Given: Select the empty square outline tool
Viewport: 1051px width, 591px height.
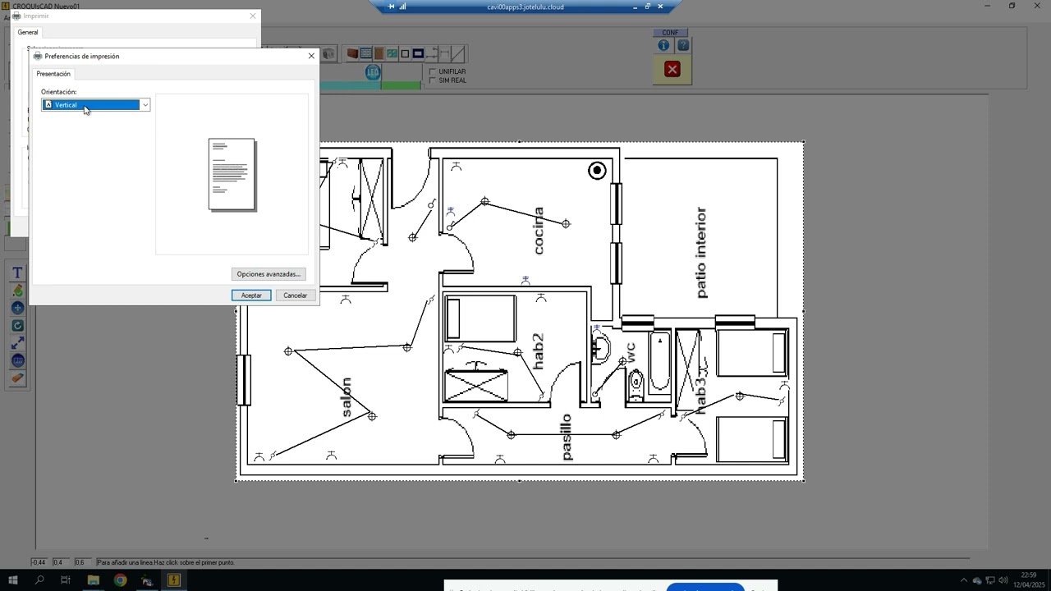Looking at the screenshot, I should [x=405, y=53].
